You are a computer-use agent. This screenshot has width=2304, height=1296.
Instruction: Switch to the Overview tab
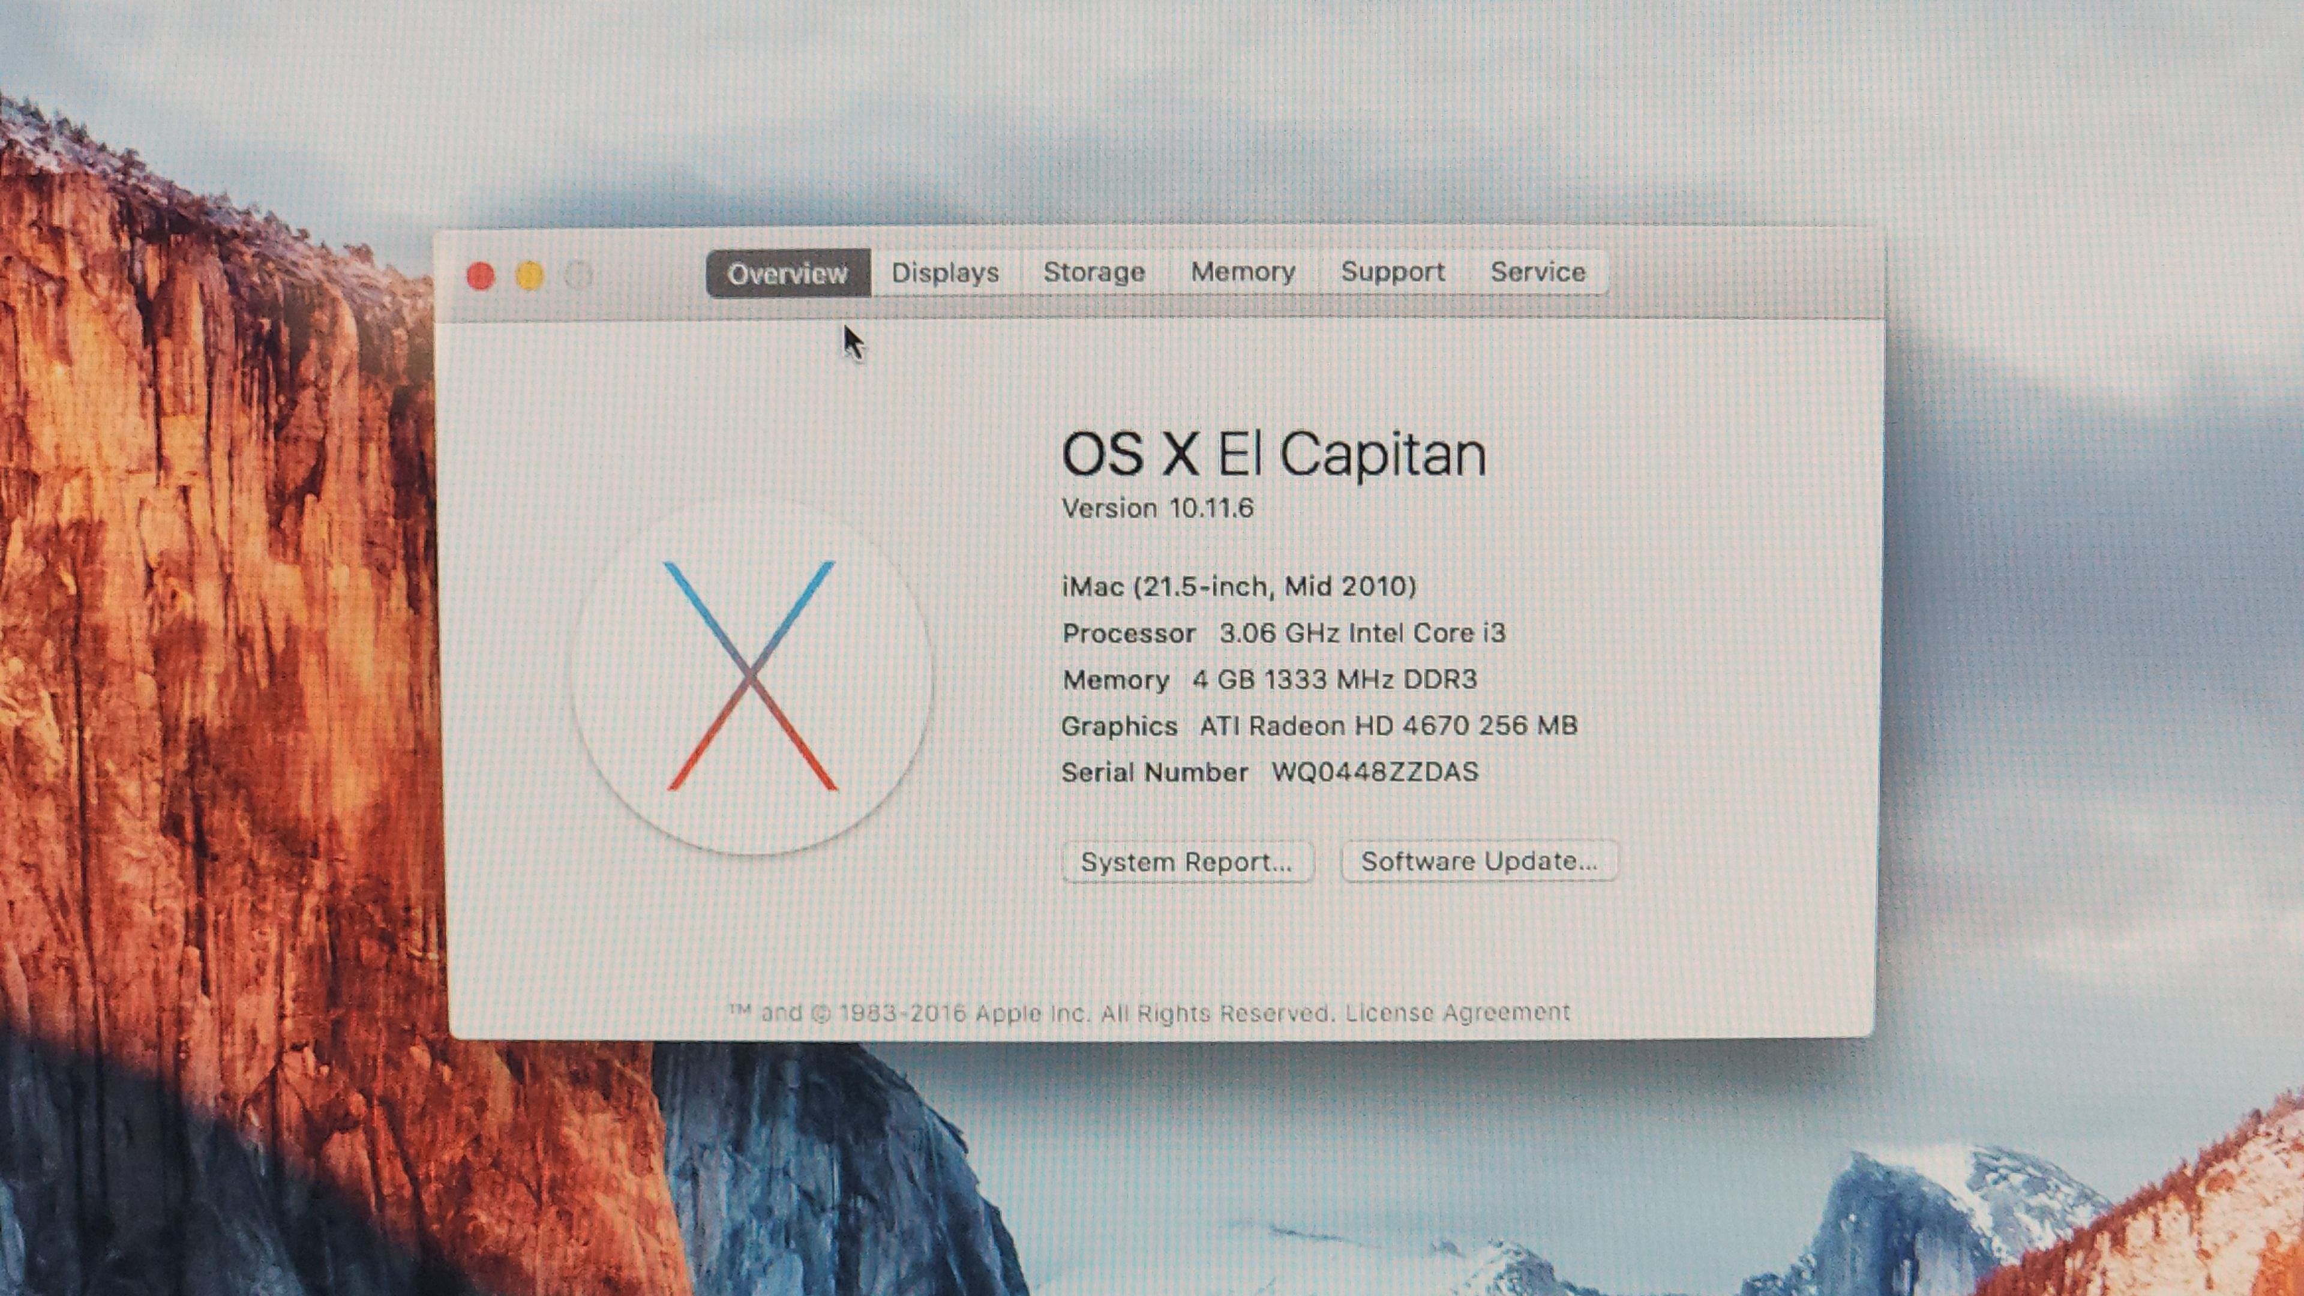coord(788,273)
